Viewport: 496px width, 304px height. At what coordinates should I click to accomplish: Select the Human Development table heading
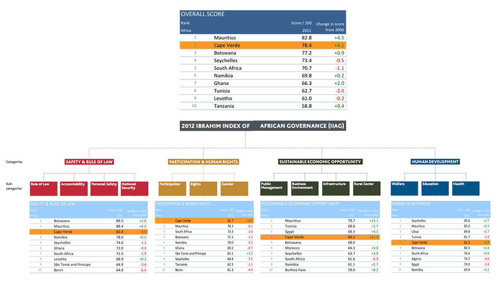(411, 204)
